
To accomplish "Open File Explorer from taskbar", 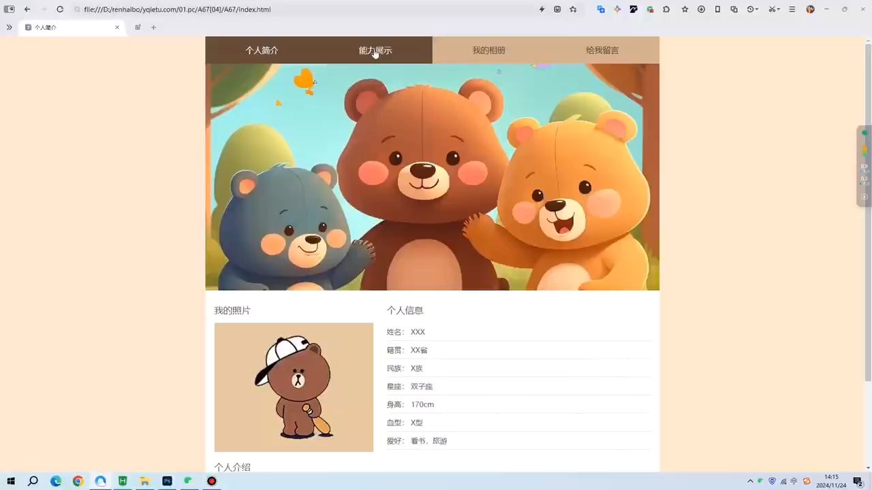I will point(144,481).
